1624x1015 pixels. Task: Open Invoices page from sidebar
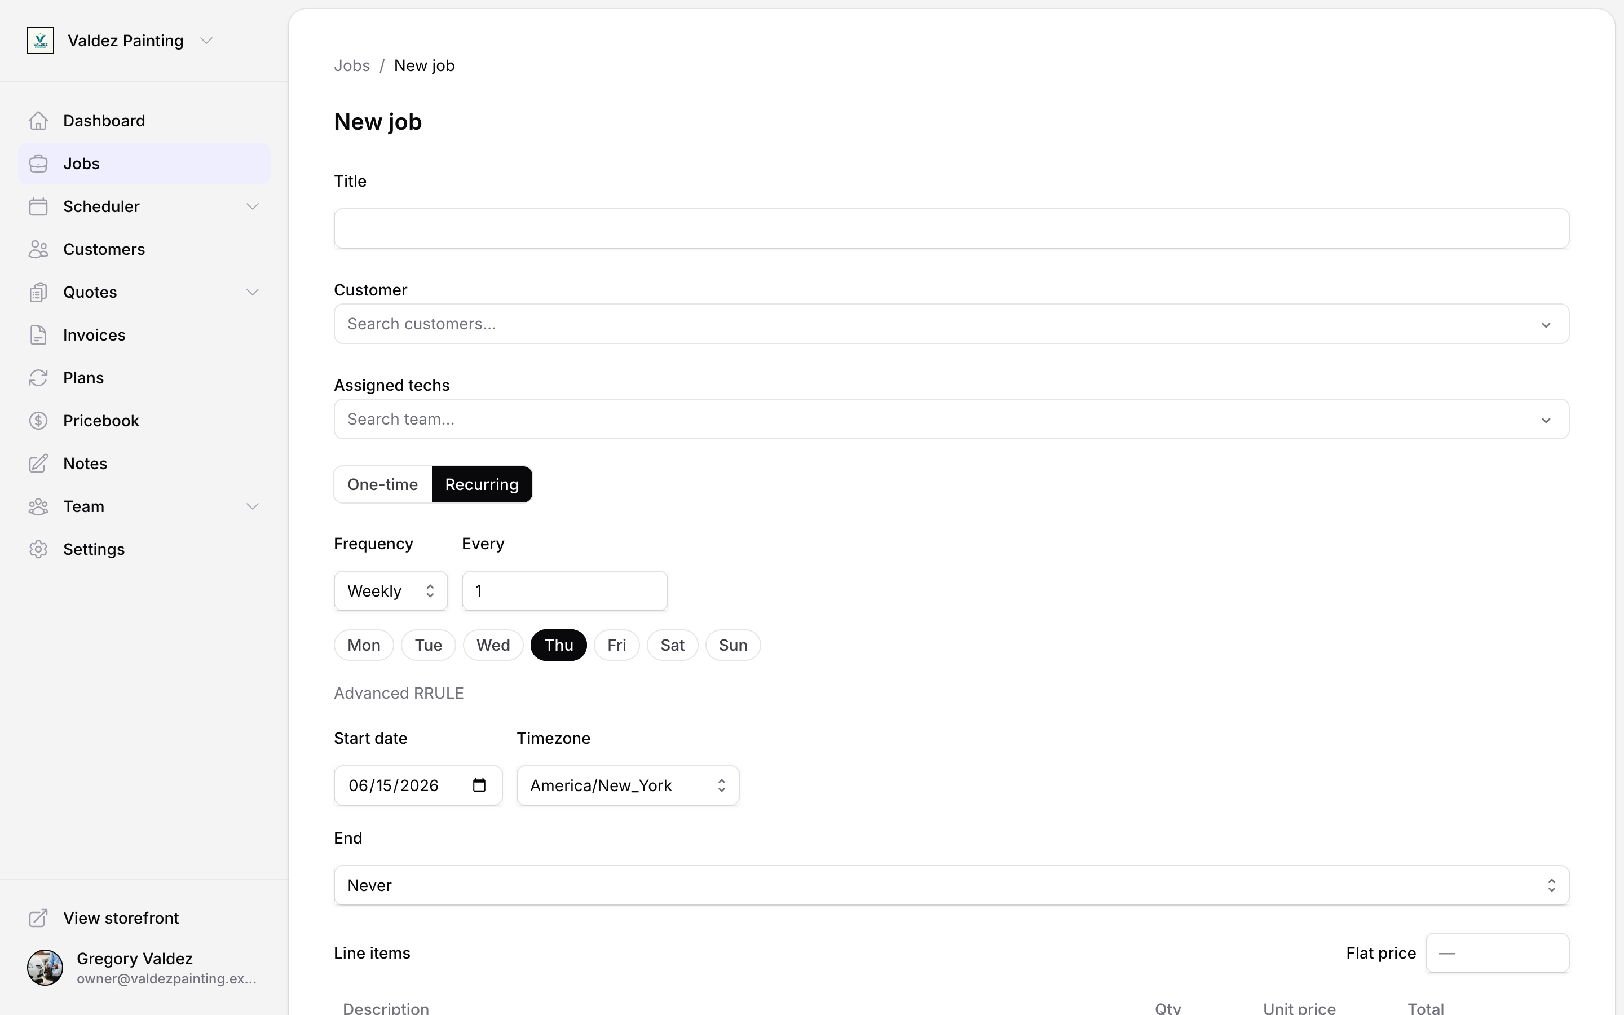click(144, 335)
